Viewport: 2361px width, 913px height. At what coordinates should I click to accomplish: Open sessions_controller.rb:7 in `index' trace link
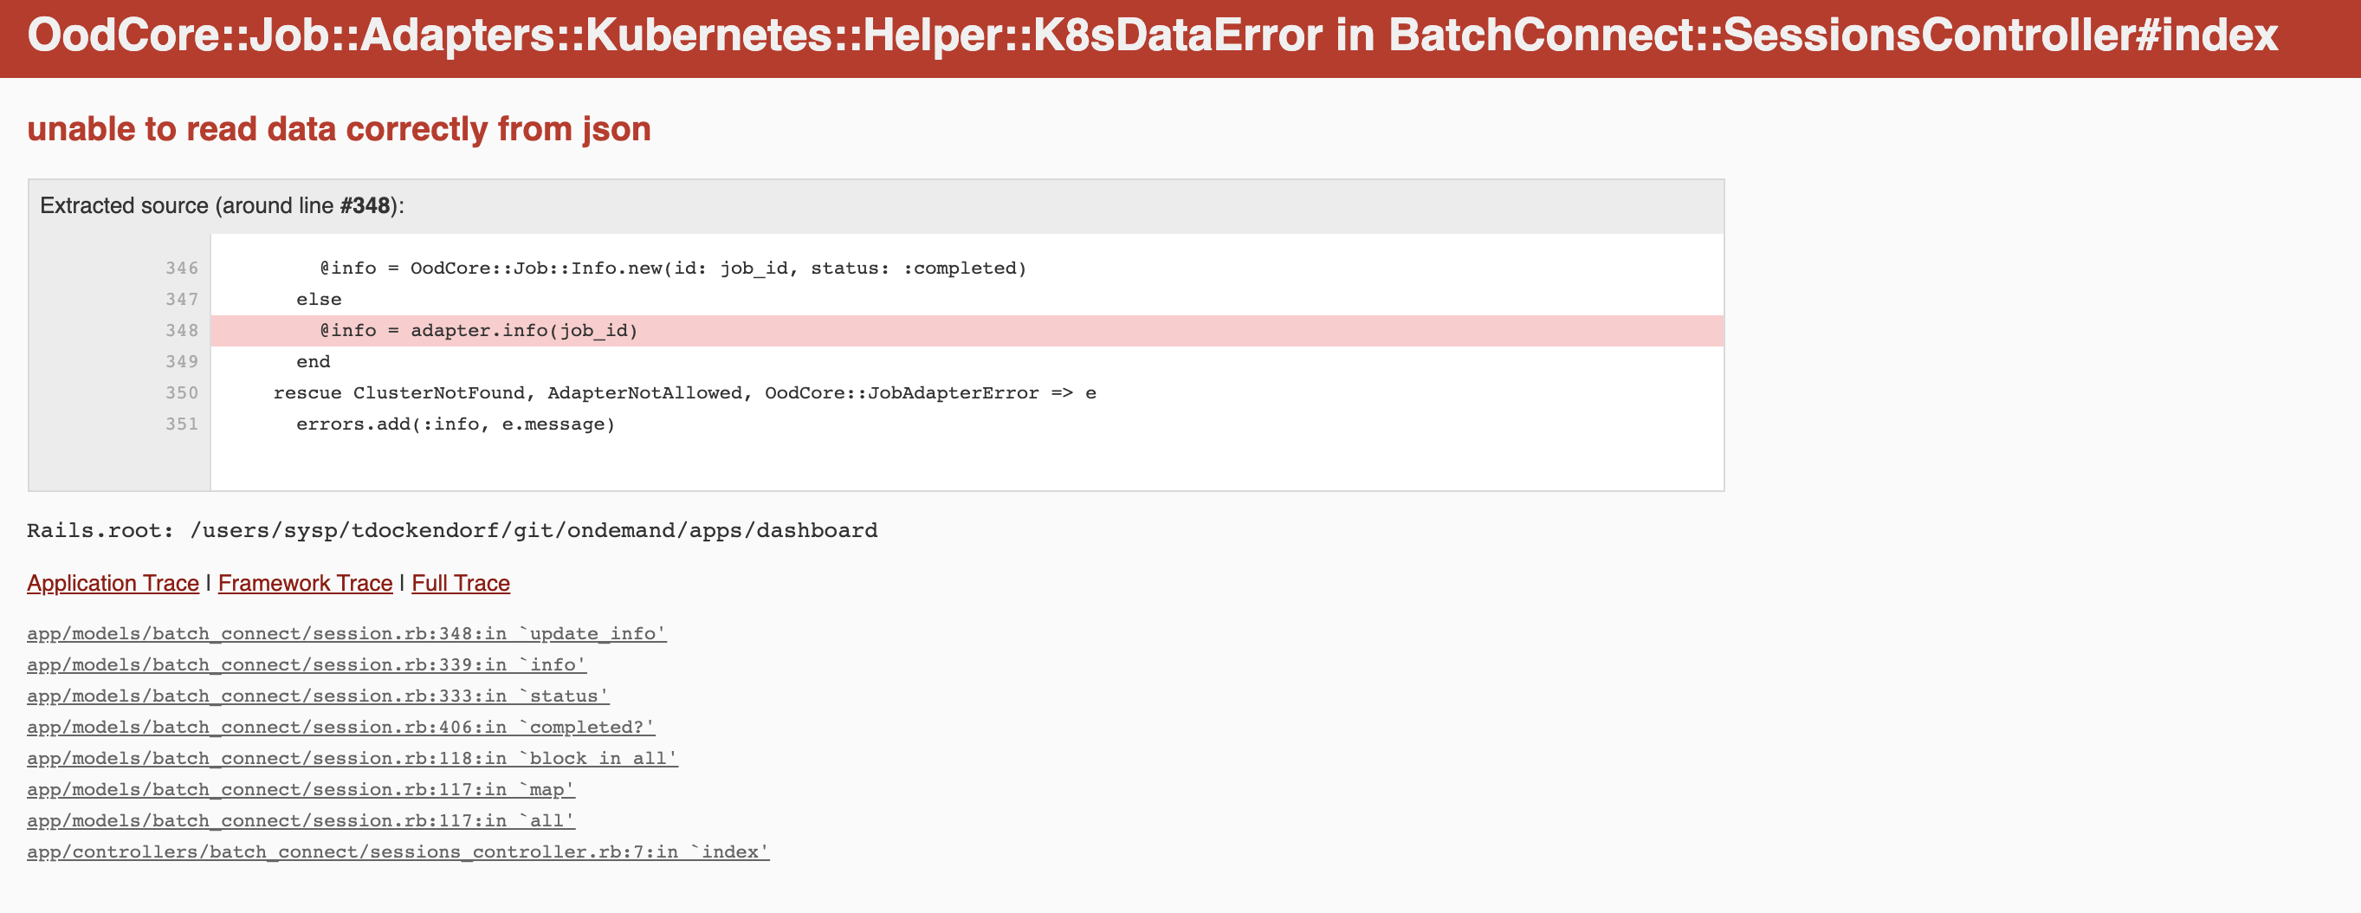tap(398, 851)
